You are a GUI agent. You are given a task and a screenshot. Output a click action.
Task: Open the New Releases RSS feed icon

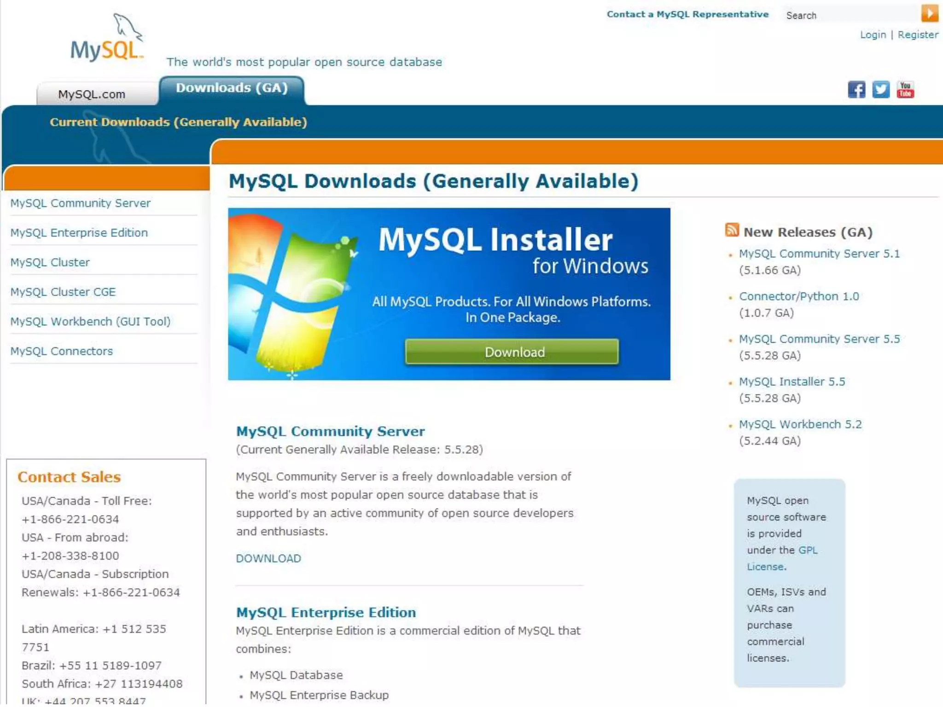tap(732, 229)
